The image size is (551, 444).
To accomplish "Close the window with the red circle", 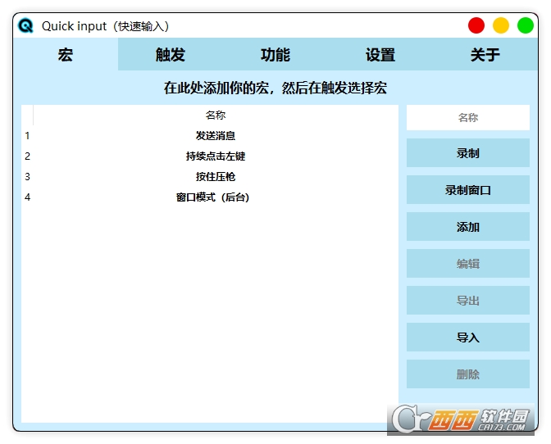I will pos(476,25).
